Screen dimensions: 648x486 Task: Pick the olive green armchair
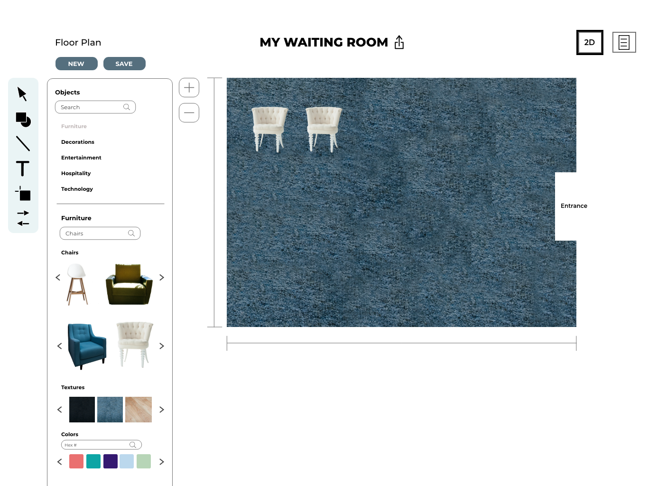(x=129, y=284)
